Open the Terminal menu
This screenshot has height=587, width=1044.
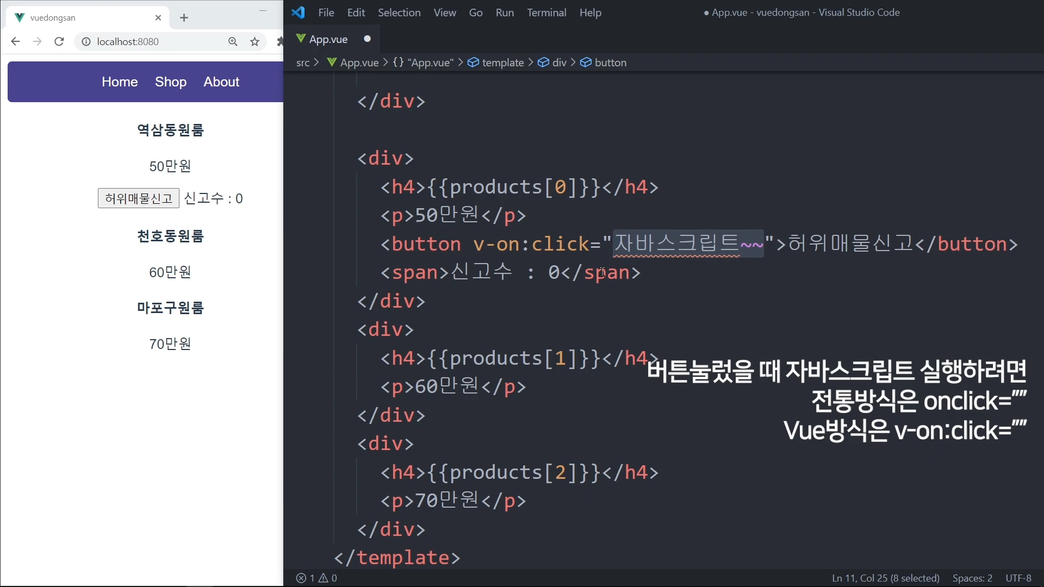(546, 13)
